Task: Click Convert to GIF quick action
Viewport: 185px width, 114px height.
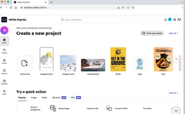Action: click(x=93, y=109)
